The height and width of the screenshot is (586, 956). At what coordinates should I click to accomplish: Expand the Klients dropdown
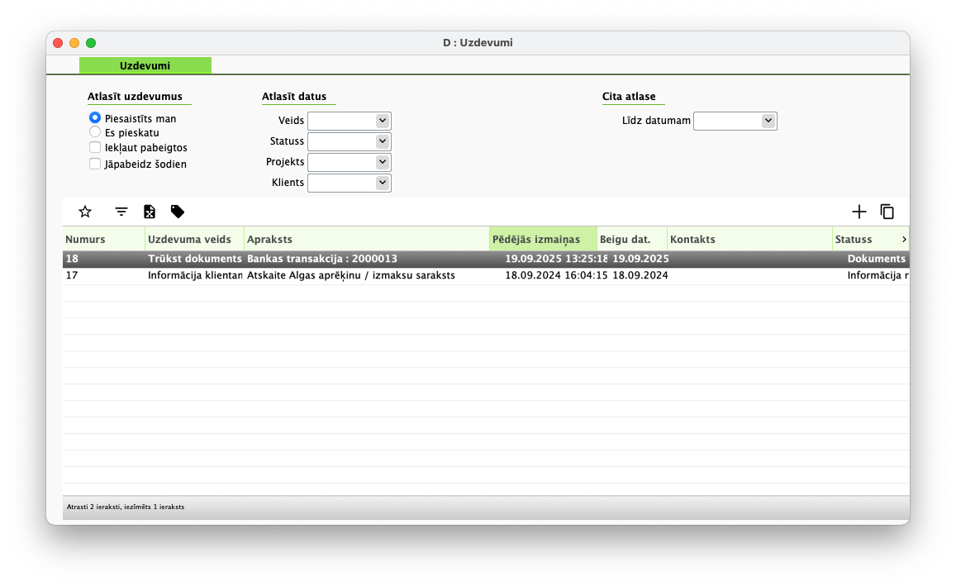coord(382,183)
